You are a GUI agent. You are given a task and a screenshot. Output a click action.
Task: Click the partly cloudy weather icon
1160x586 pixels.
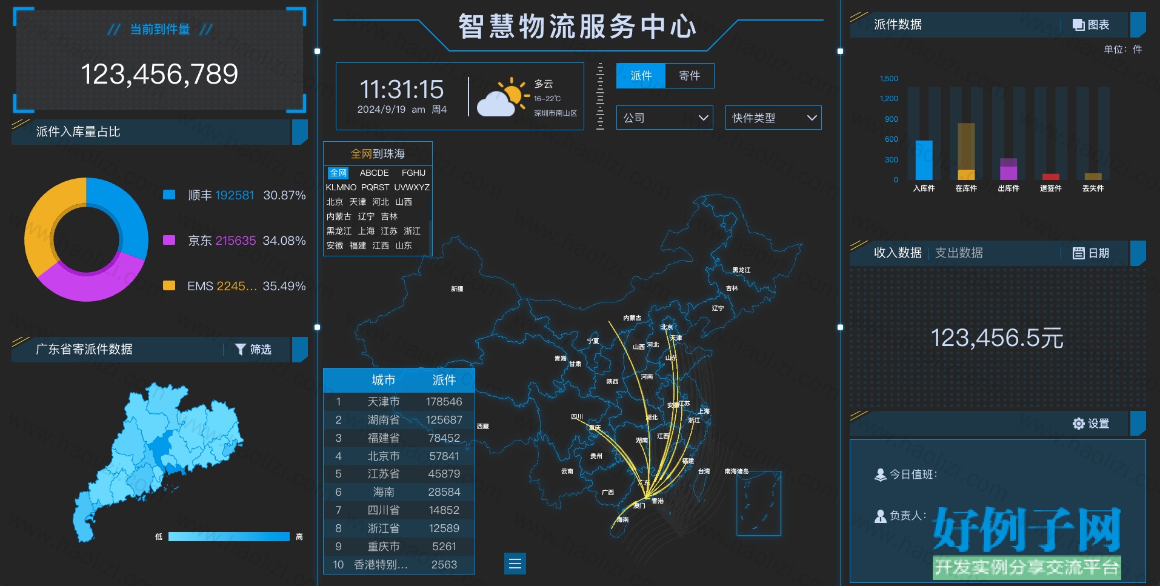pyautogui.click(x=503, y=97)
